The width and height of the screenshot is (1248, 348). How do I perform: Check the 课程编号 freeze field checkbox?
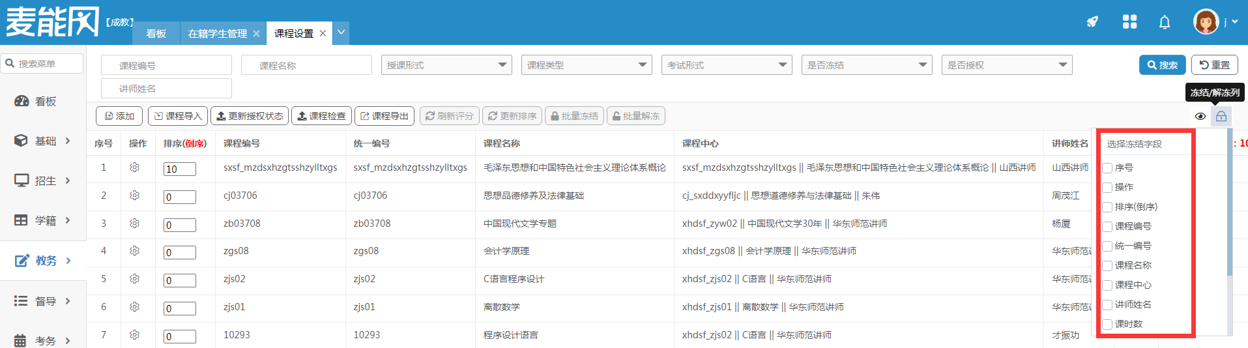click(x=1107, y=227)
